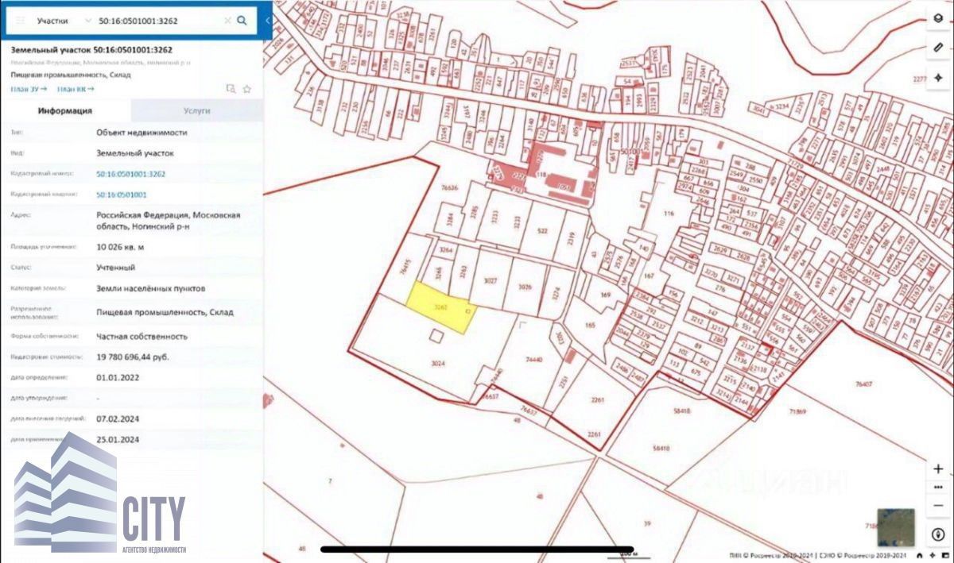Select the measure/draw pencil tool

tap(938, 48)
